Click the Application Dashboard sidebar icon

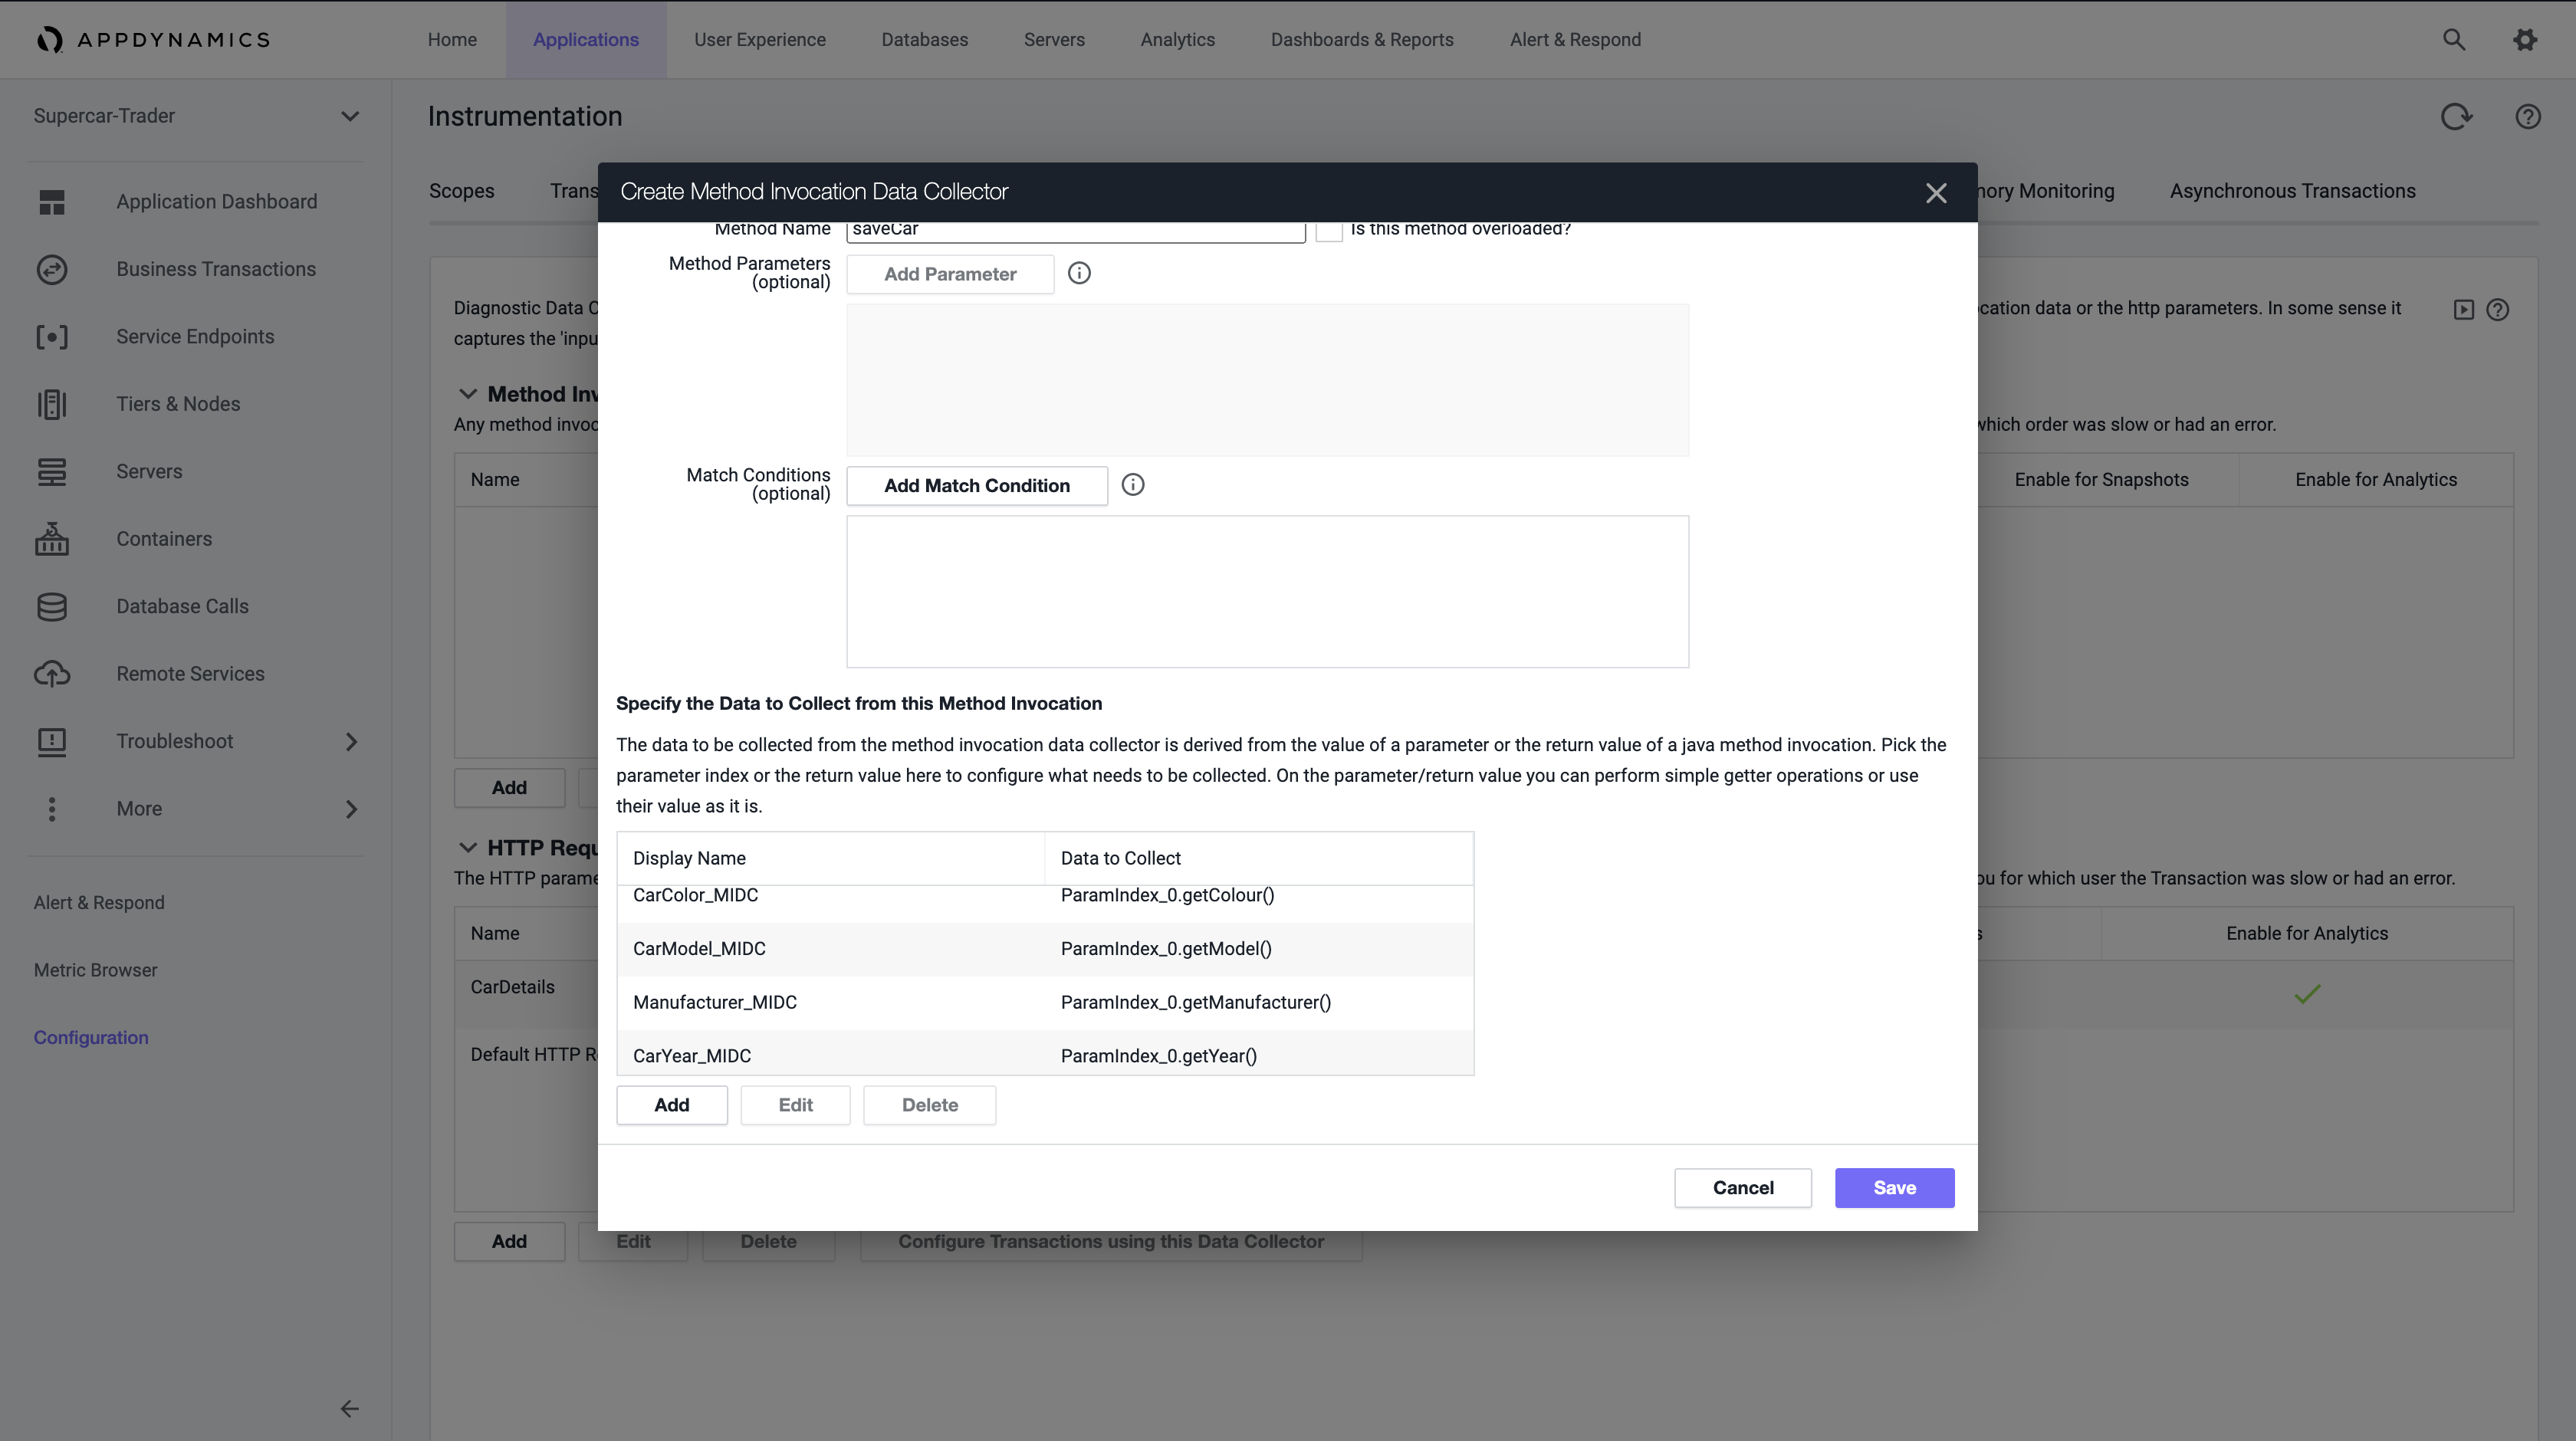tap(52, 202)
